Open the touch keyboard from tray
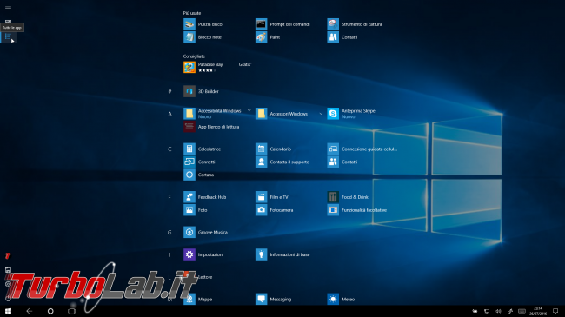The width and height of the screenshot is (565, 317). [522, 311]
